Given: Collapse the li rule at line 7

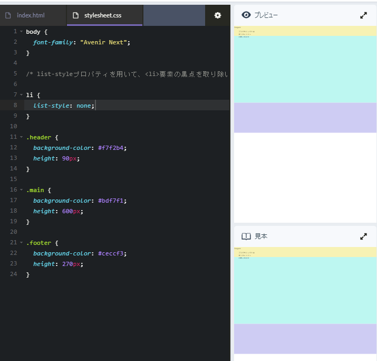Looking at the screenshot, I should pyautogui.click(x=22, y=95).
